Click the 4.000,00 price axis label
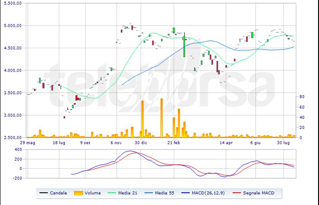This screenshot has width=319, height=205. point(13,70)
